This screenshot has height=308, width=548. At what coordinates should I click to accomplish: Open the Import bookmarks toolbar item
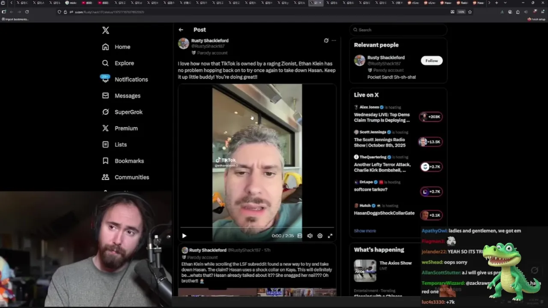[x=15, y=19]
